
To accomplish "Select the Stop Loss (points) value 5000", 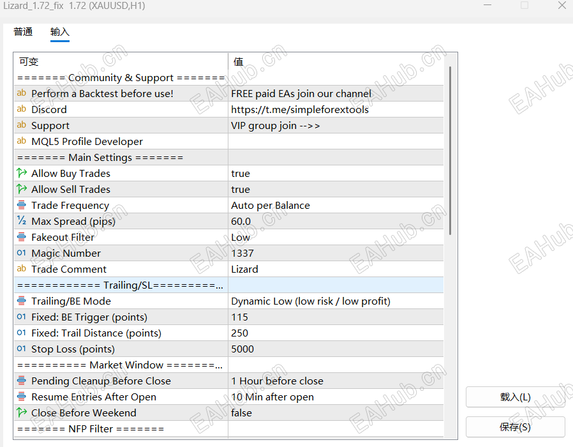I will coord(336,349).
